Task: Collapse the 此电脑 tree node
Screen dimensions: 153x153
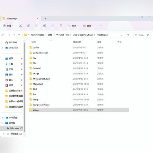Action: 3,123
